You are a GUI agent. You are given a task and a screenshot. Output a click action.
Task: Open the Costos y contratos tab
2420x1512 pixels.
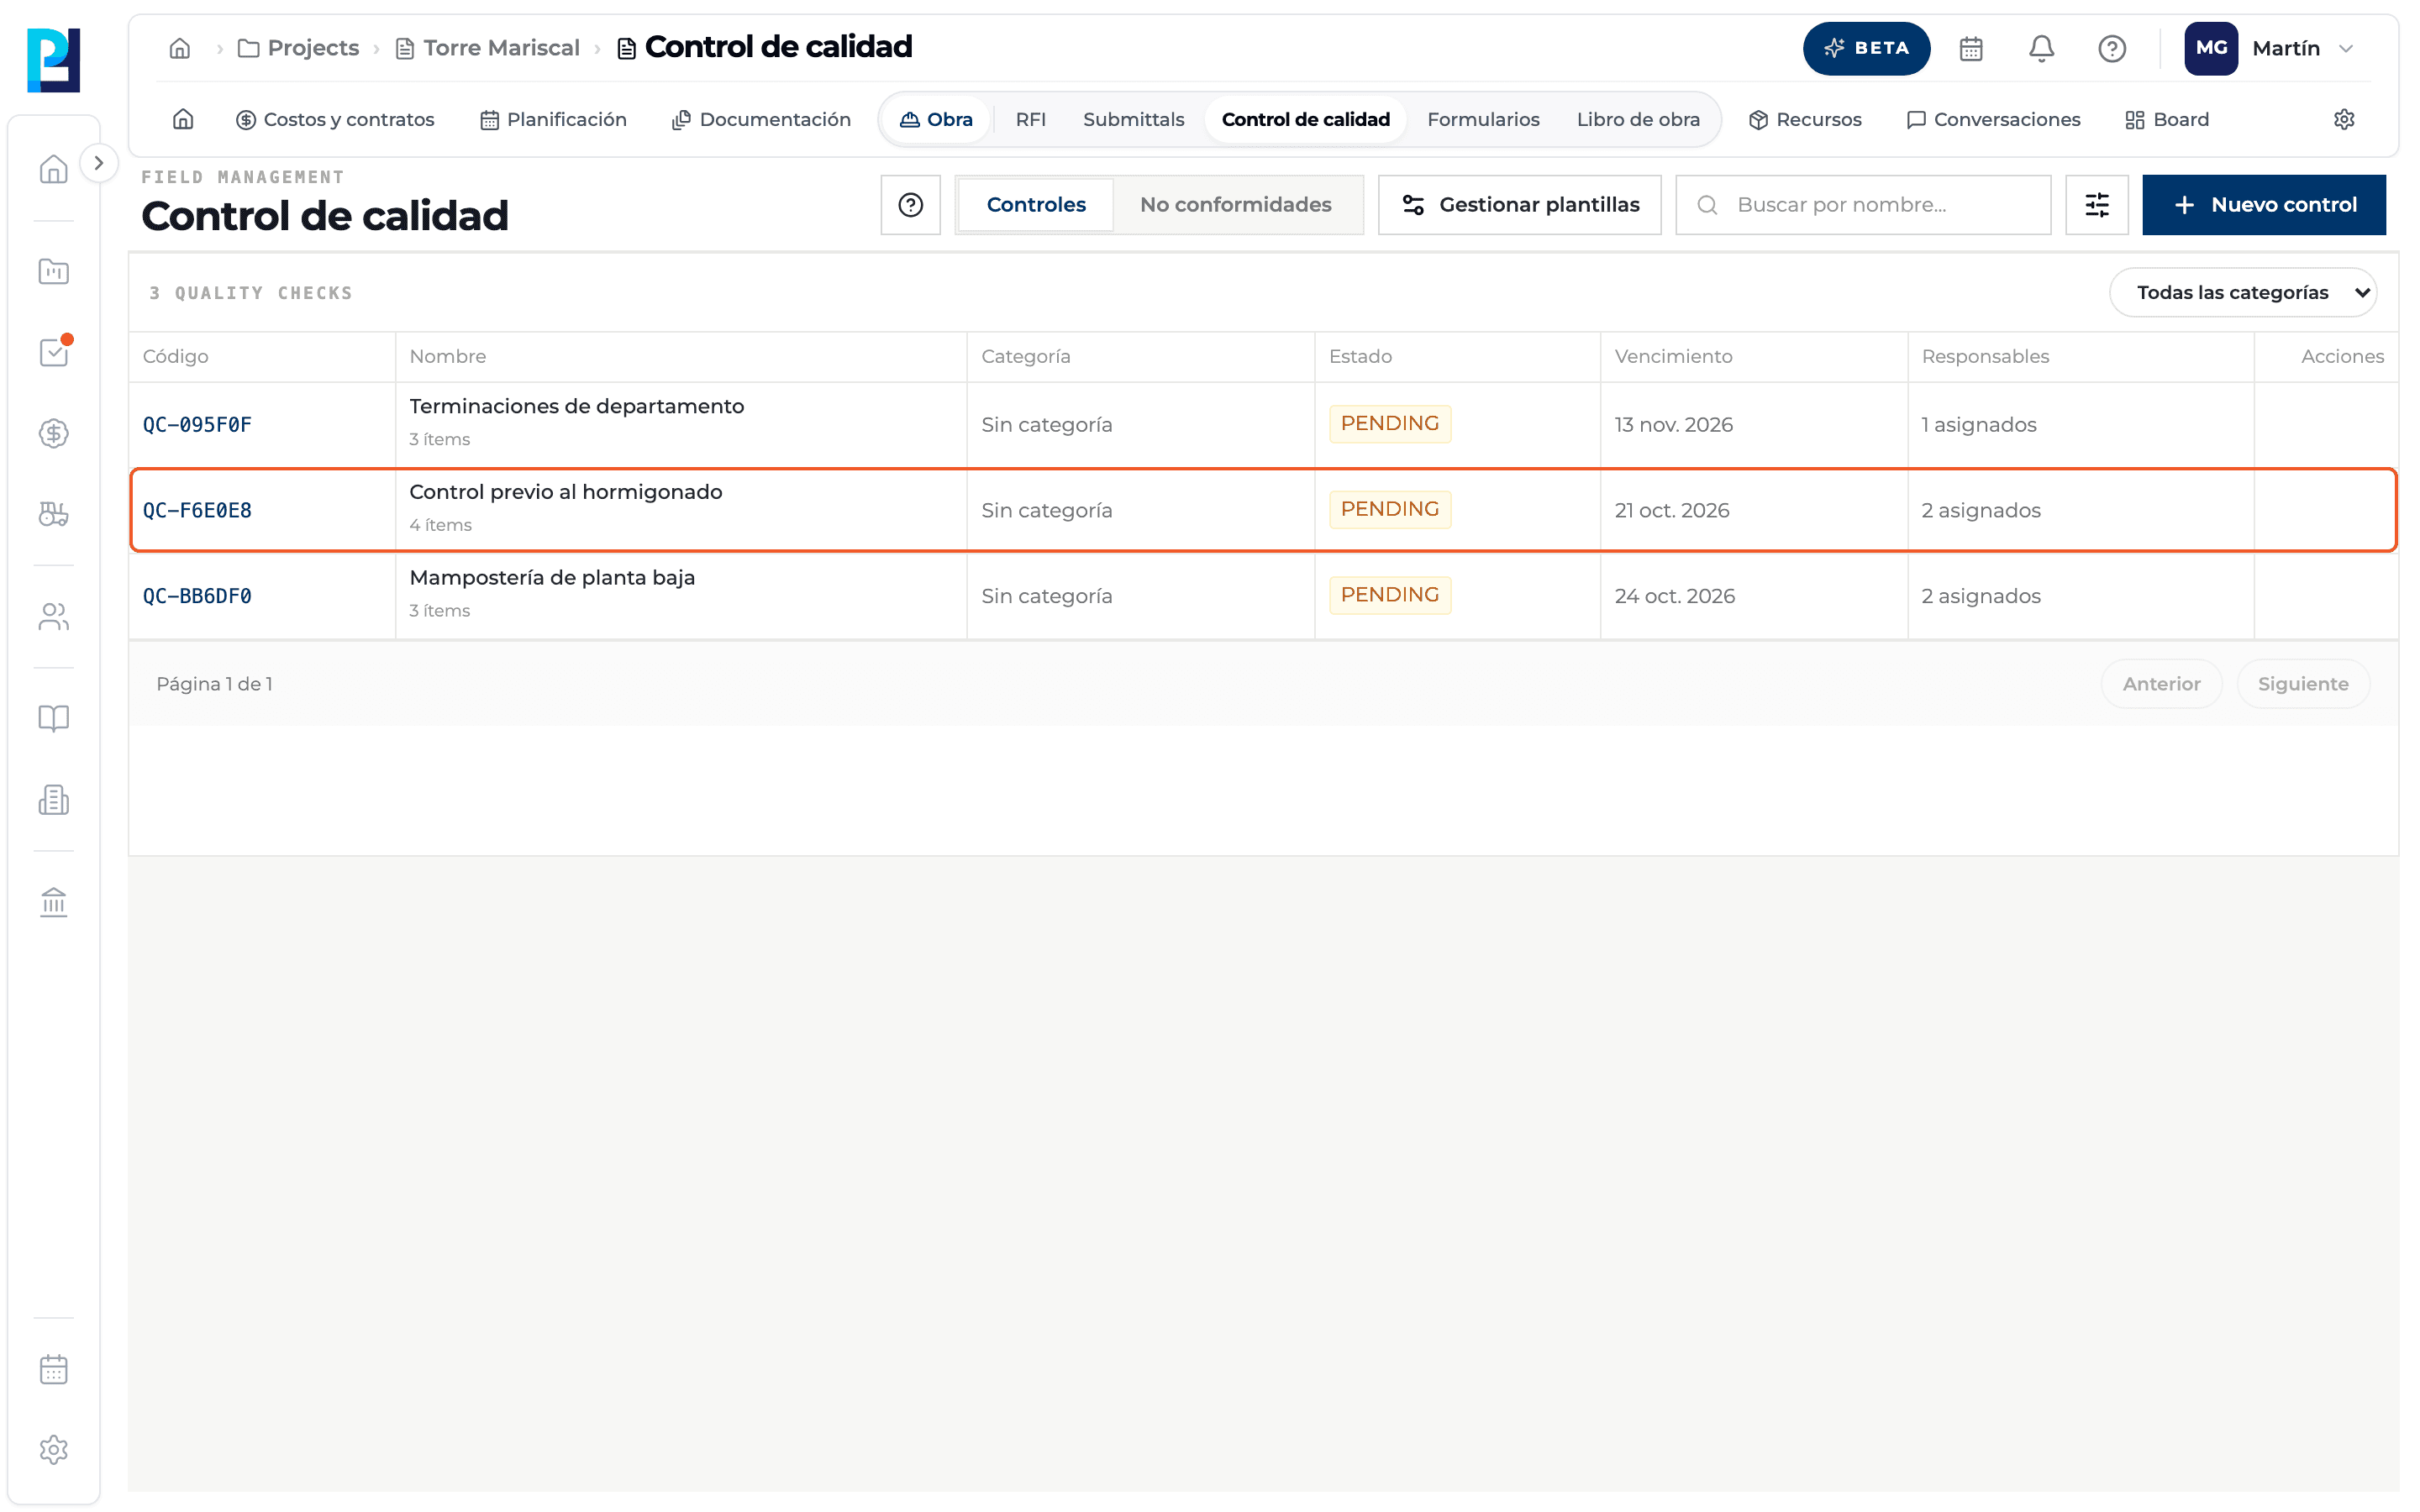pyautogui.click(x=335, y=120)
